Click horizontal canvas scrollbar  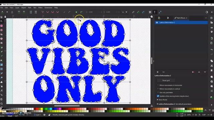coord(67,106)
